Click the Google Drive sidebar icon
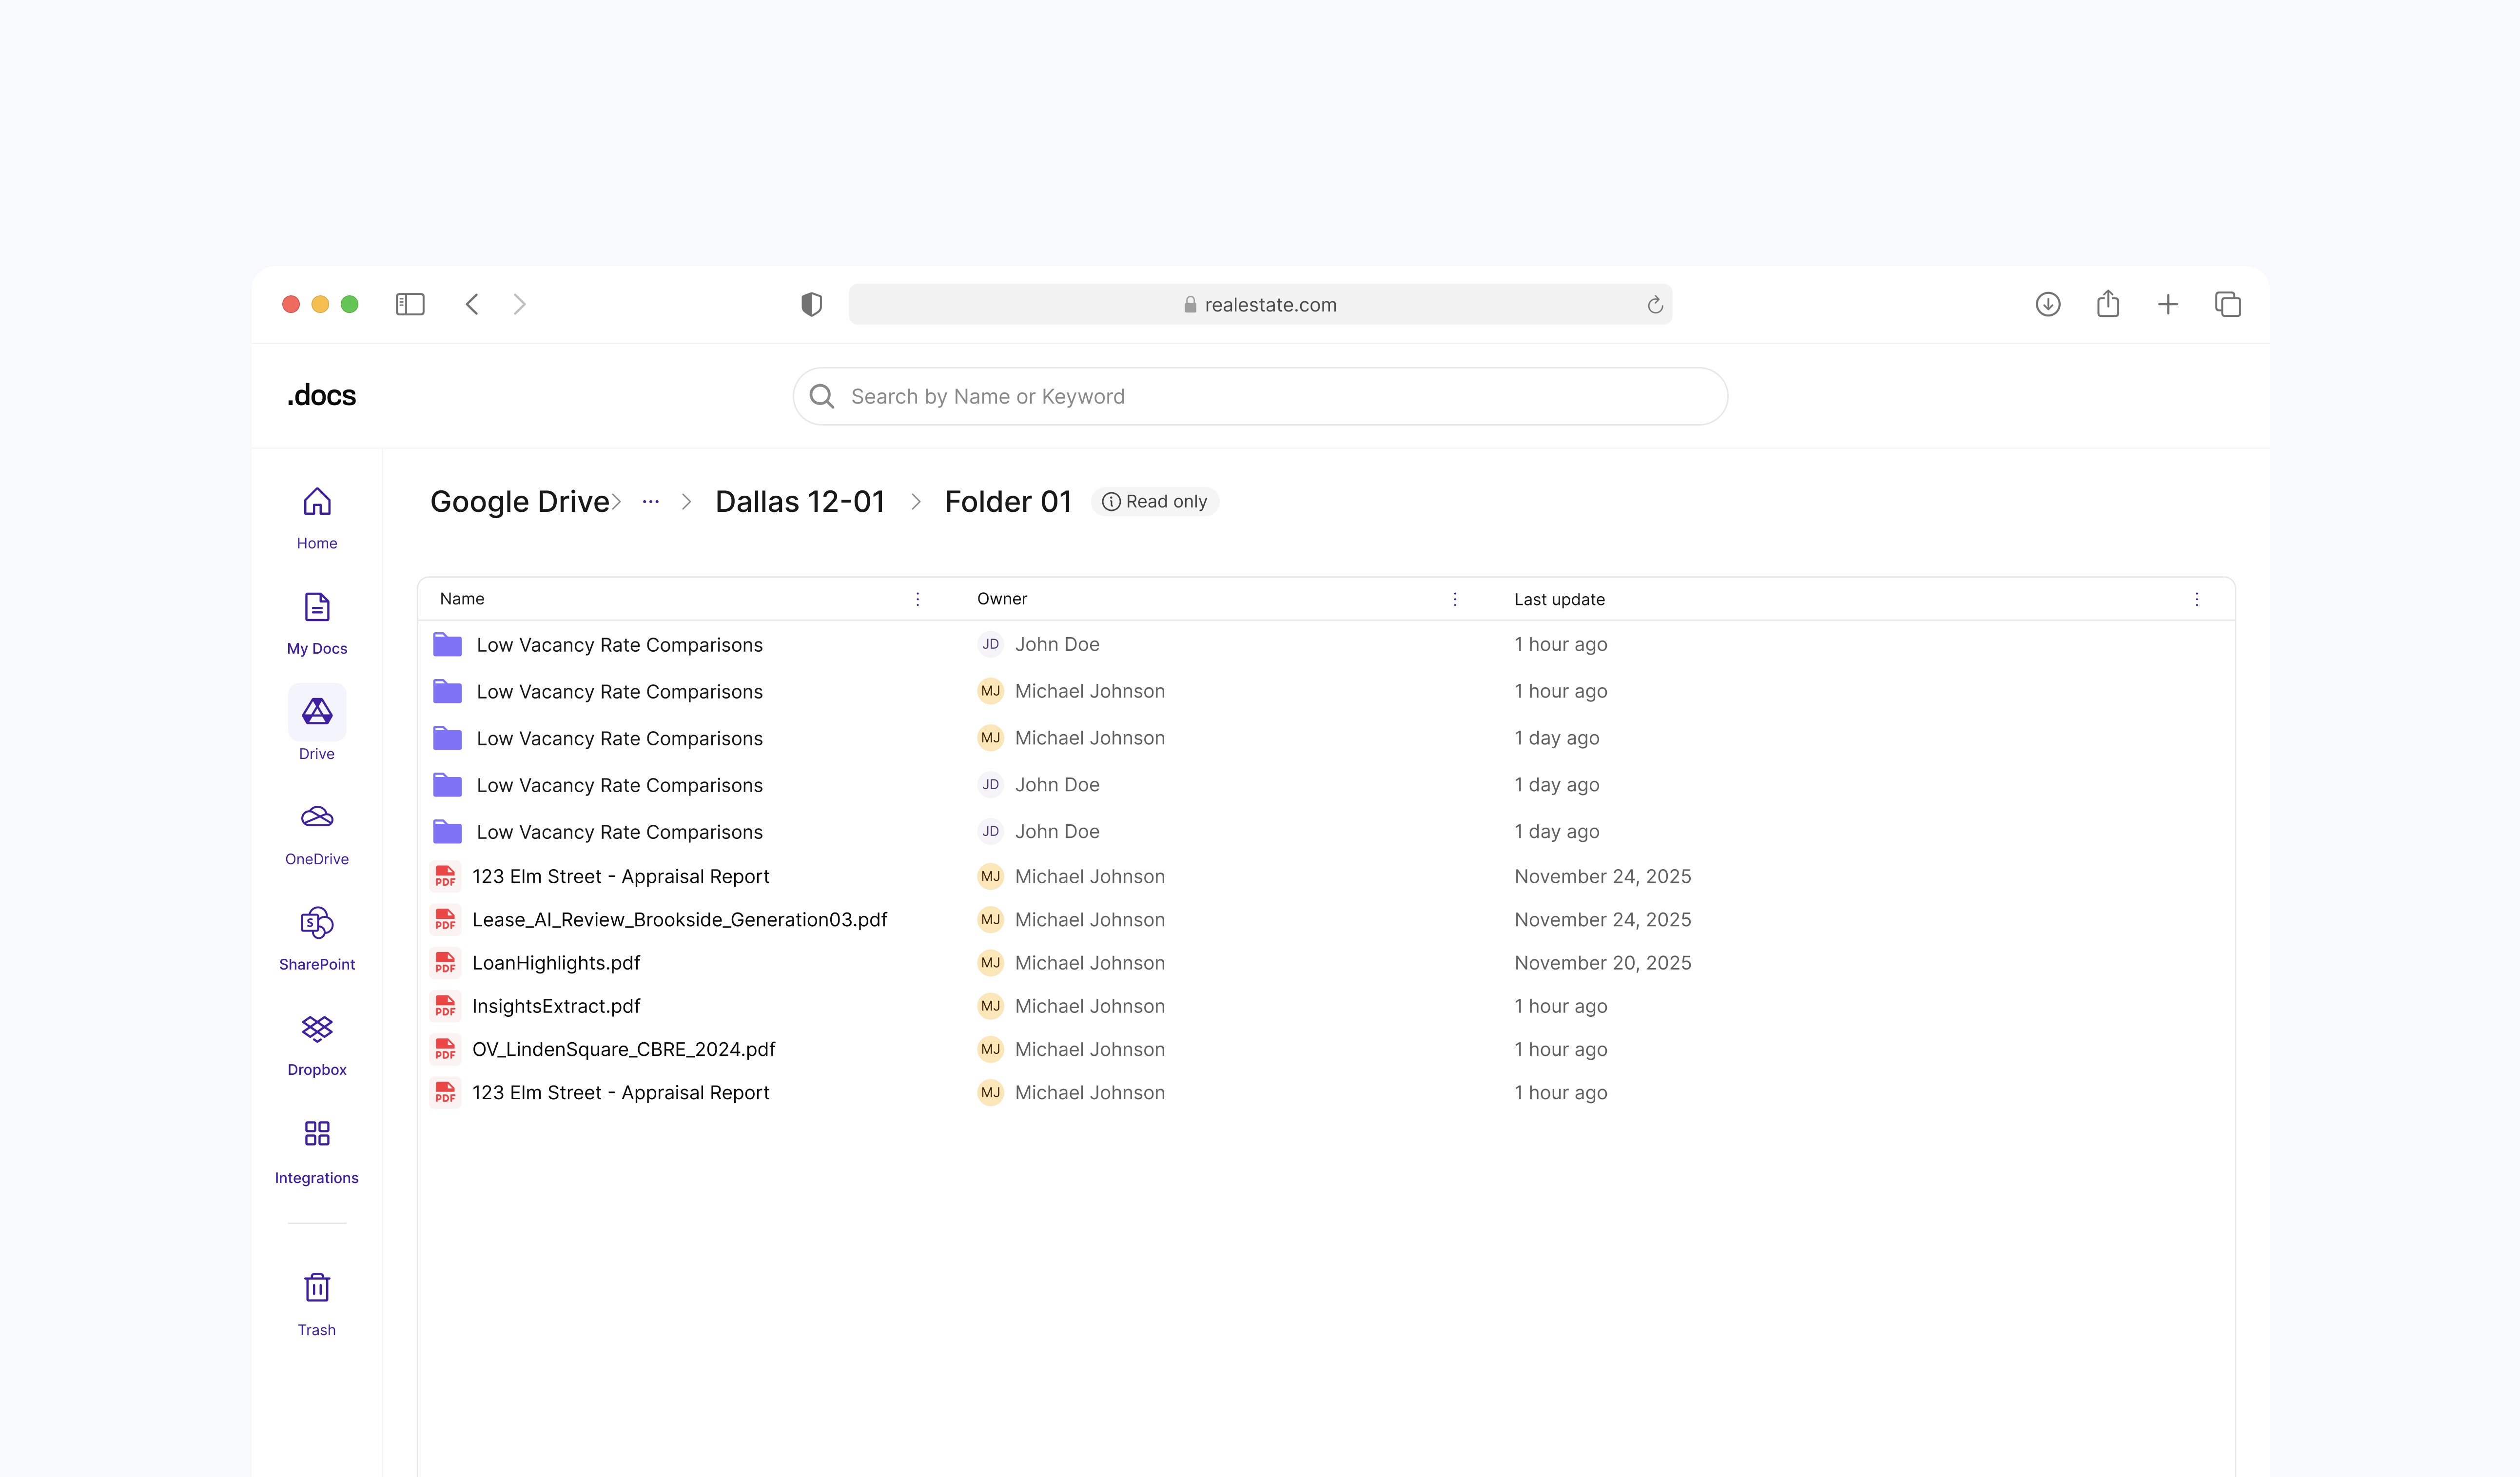 317,712
